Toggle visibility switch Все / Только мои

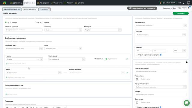179,8
